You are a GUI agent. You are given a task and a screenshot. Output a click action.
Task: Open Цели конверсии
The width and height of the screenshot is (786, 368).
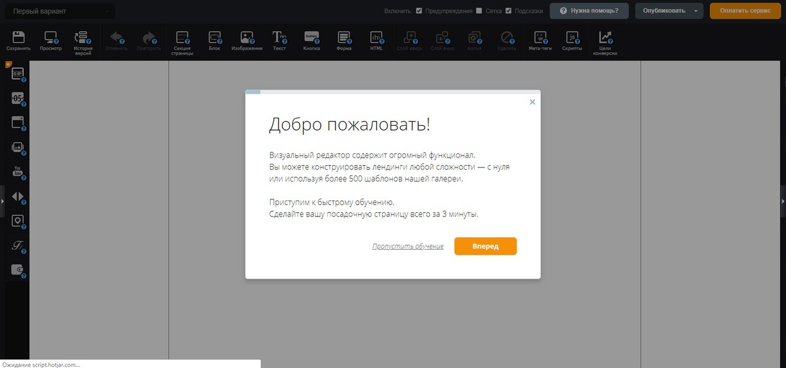coord(605,37)
